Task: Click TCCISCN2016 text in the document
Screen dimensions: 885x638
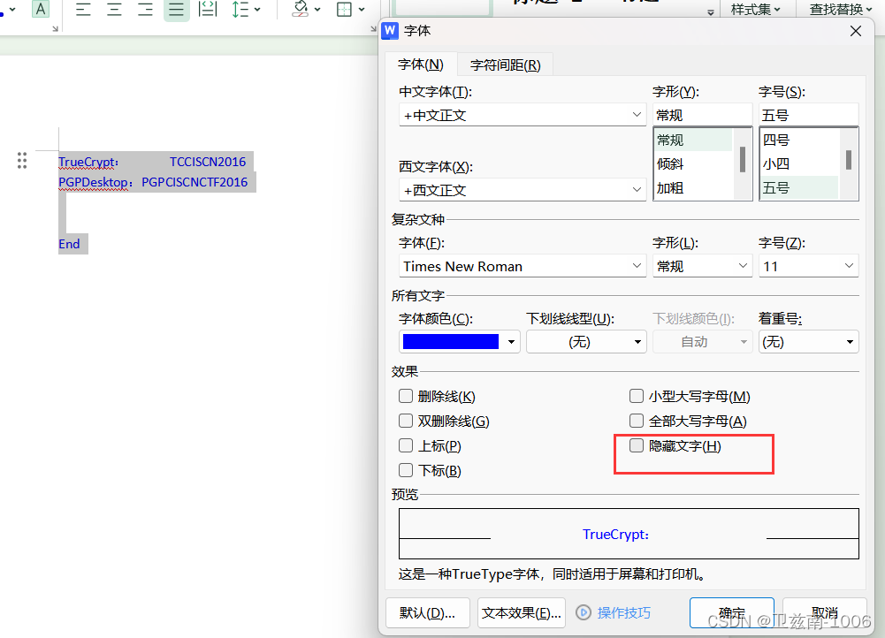Action: click(x=208, y=162)
